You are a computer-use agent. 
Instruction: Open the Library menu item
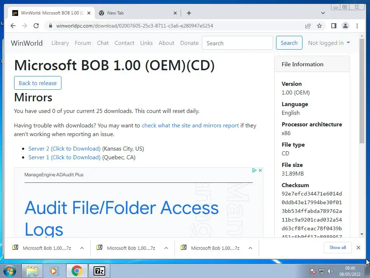[60, 43]
